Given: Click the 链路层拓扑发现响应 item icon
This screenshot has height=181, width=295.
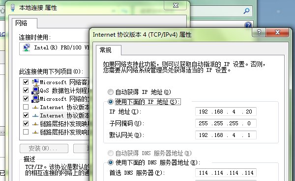Looking at the screenshot, I should [35, 133].
